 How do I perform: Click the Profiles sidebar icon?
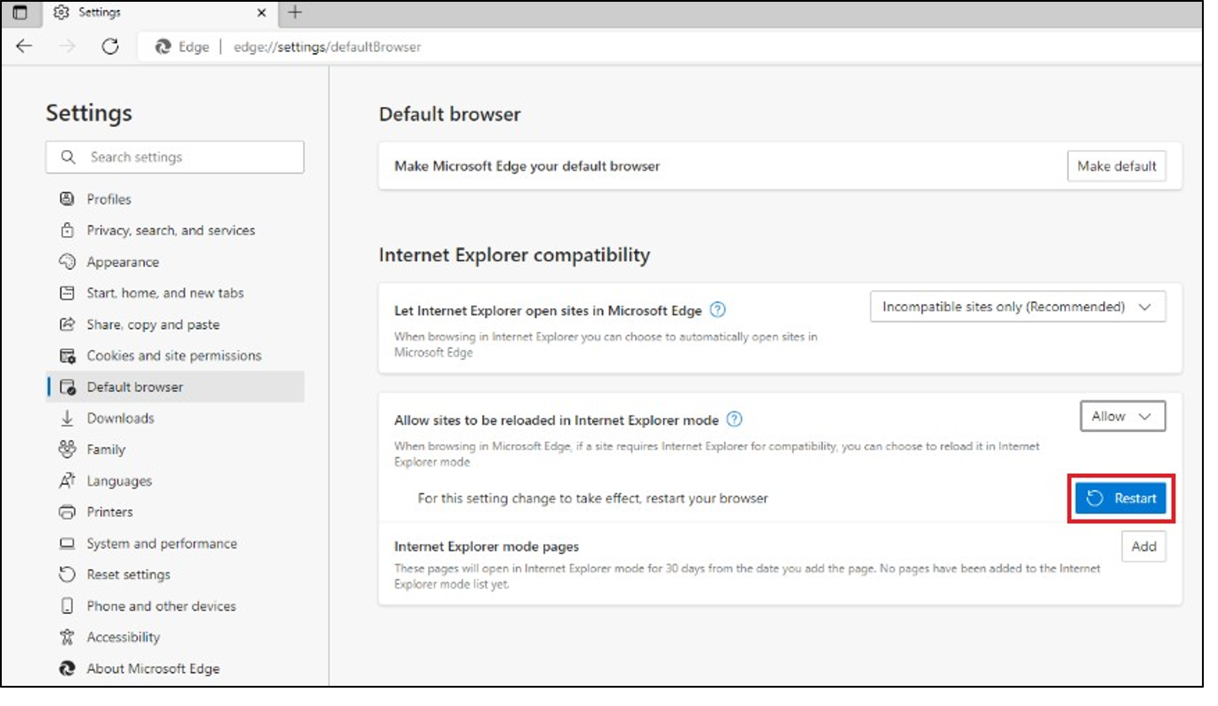(67, 199)
